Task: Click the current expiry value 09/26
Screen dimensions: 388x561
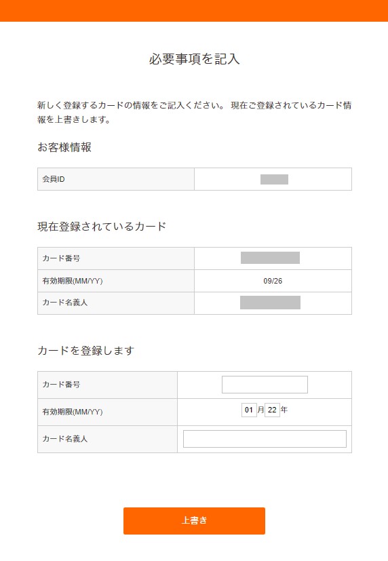Action: click(273, 281)
